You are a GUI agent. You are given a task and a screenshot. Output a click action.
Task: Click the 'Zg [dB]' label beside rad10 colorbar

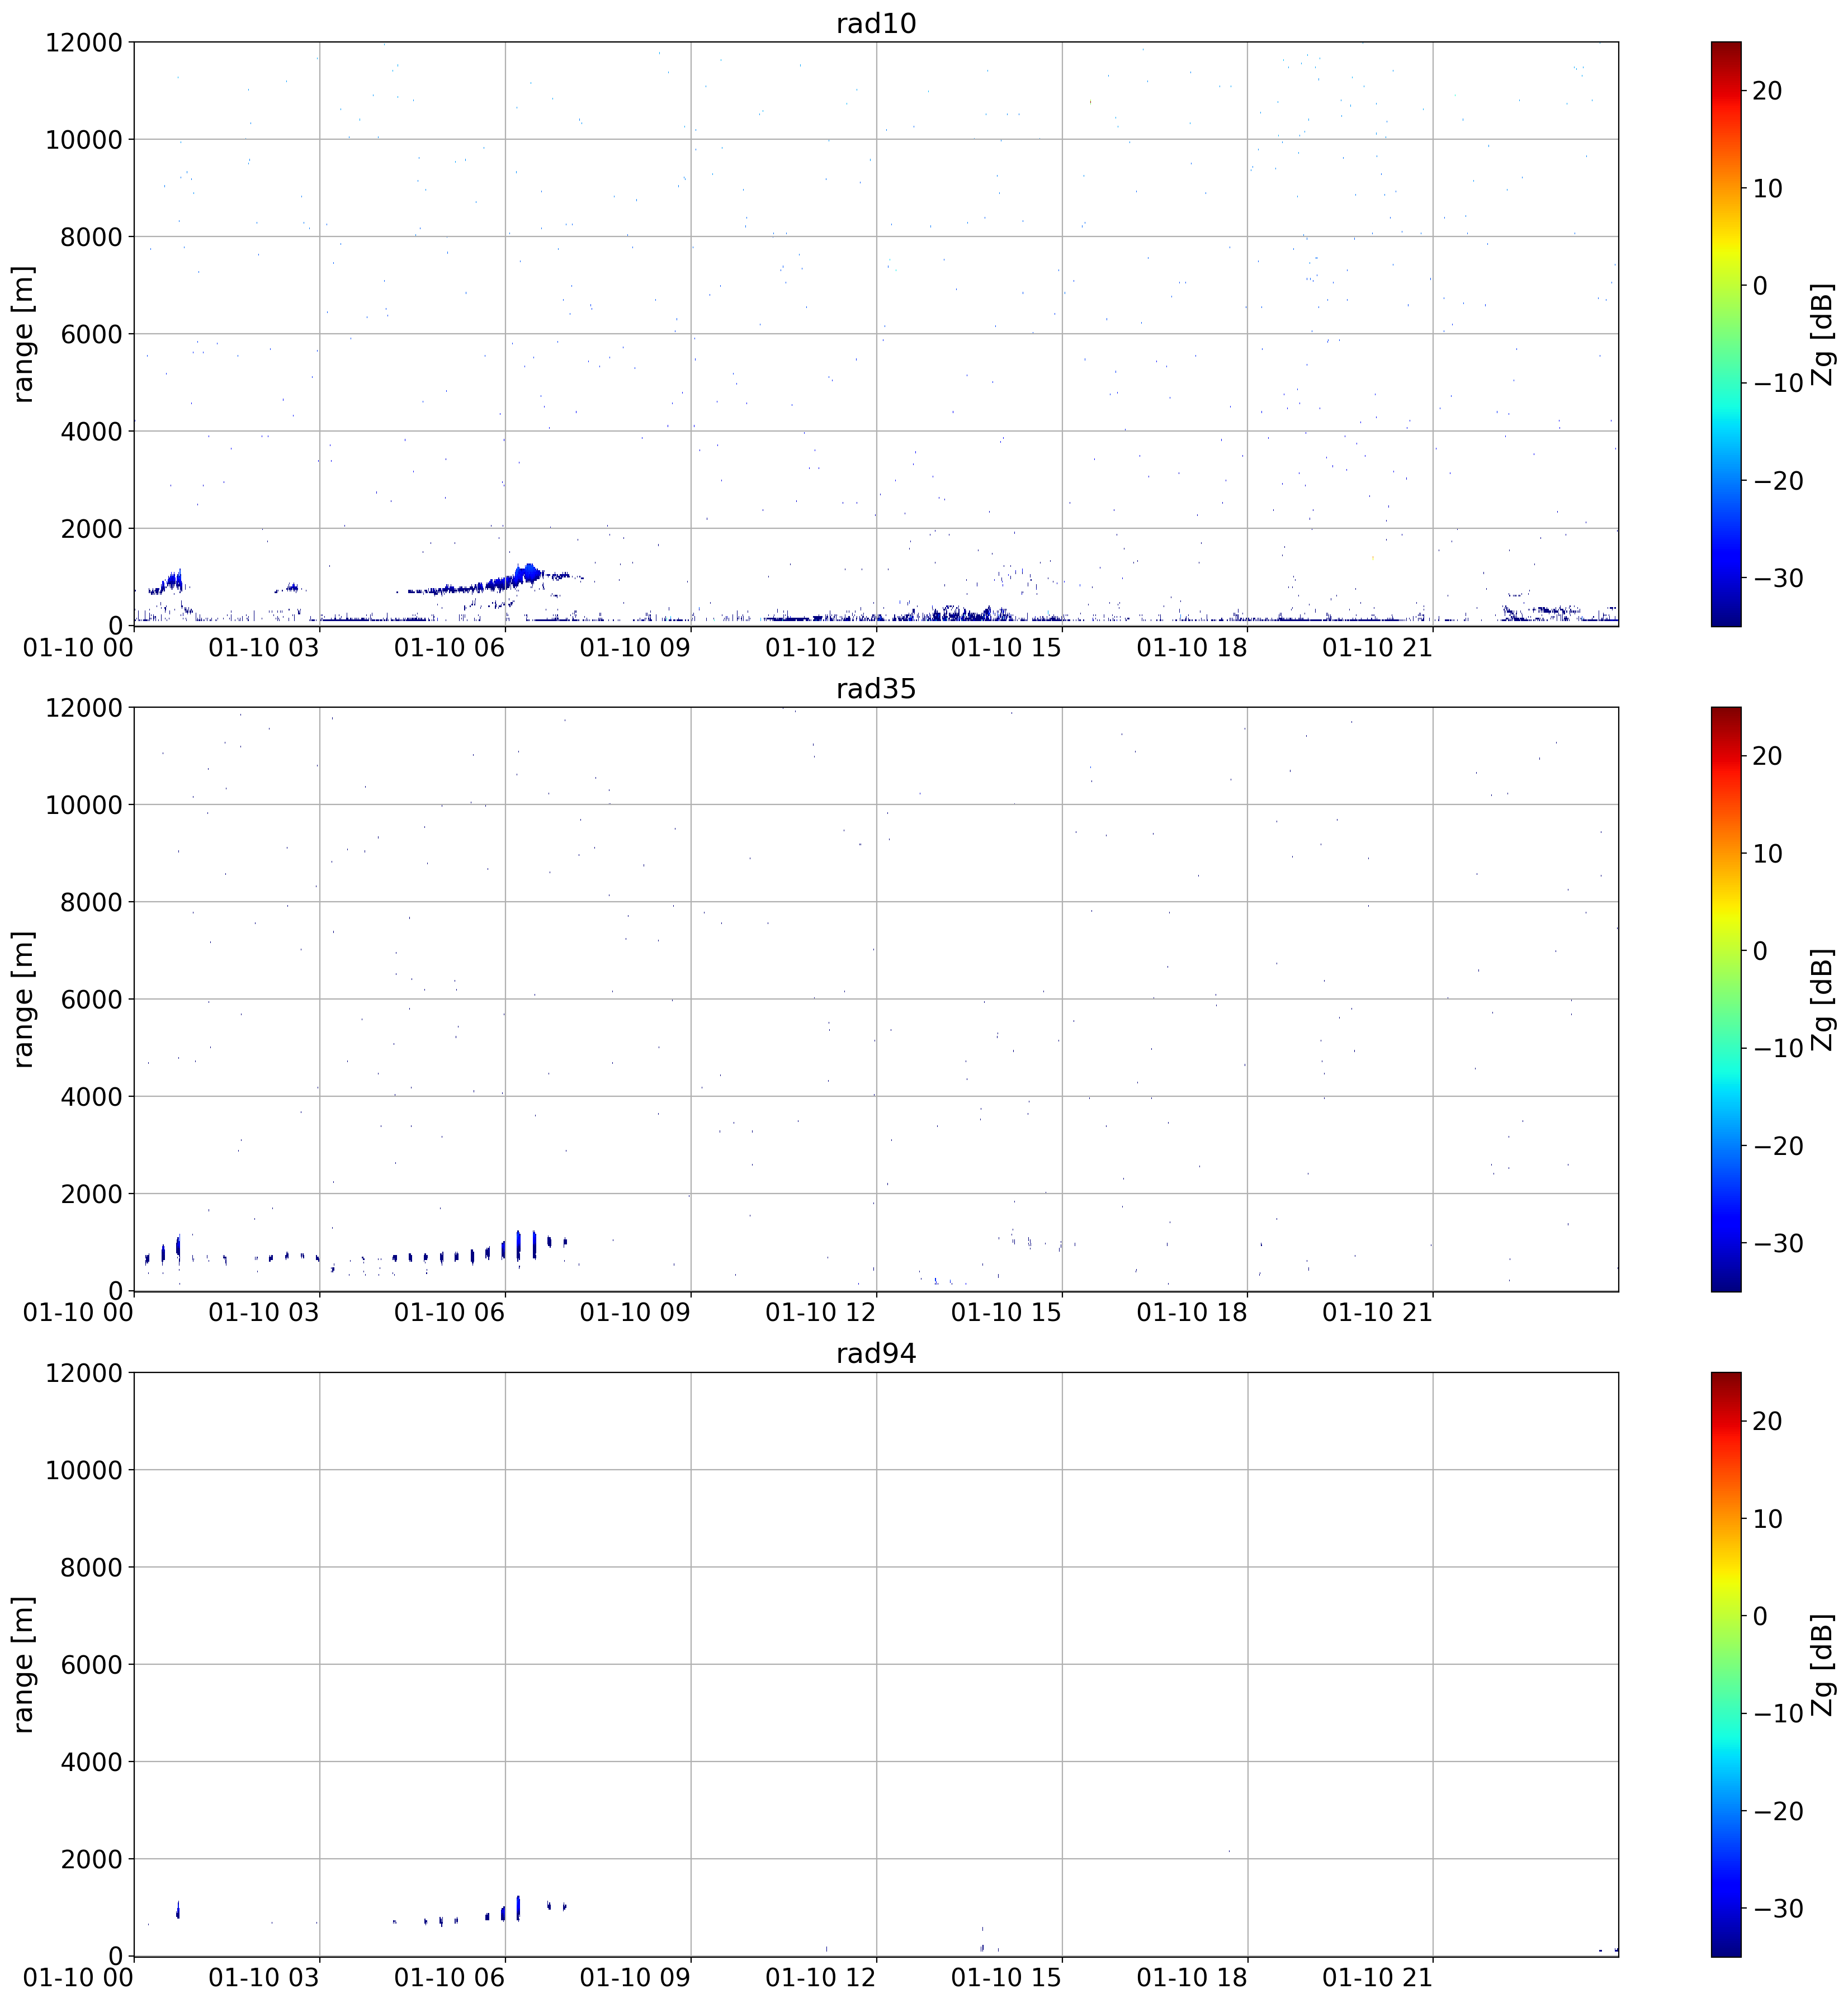click(x=1823, y=334)
